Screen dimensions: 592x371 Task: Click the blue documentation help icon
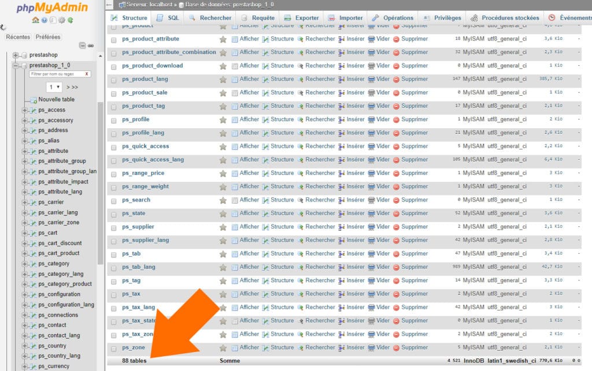click(x=45, y=20)
